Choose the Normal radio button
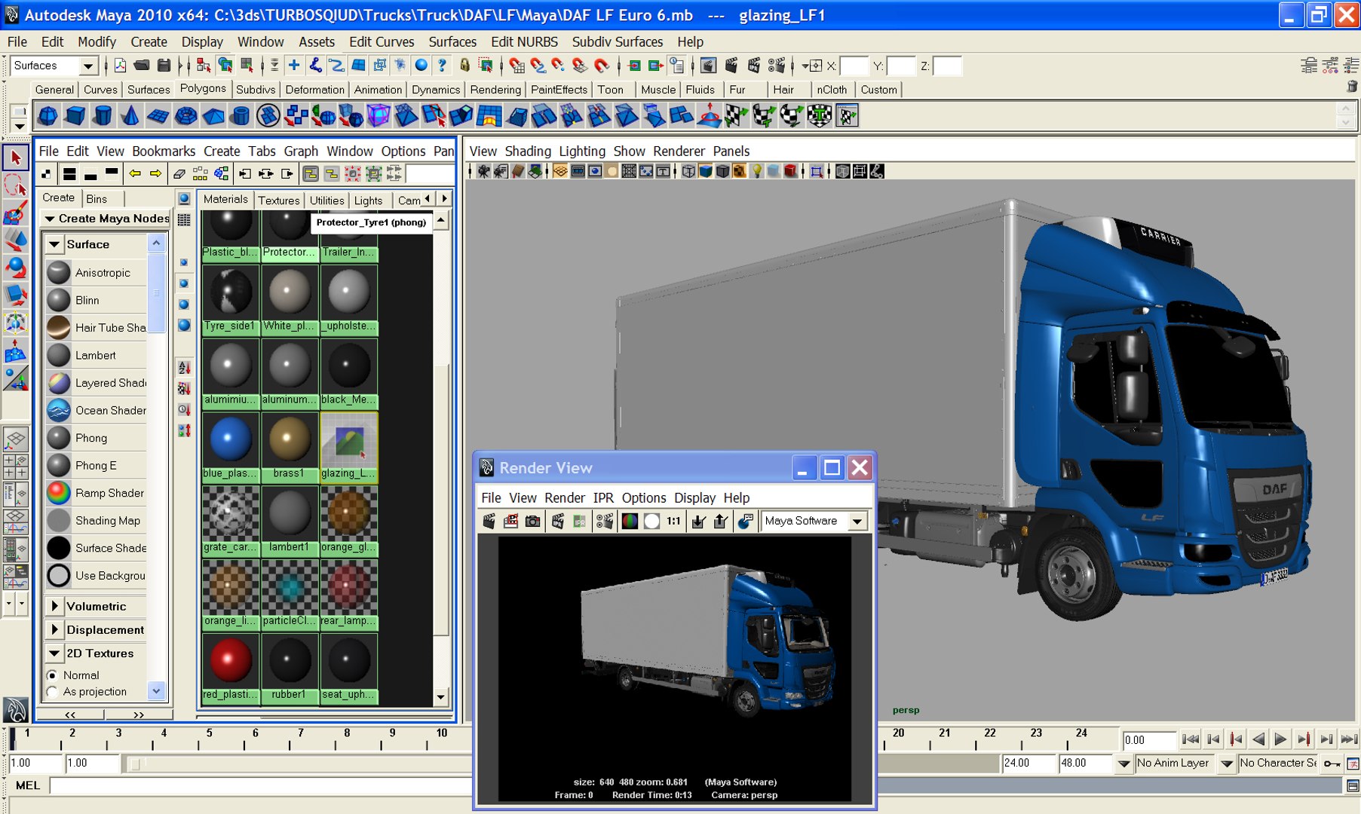The image size is (1361, 814). pyautogui.click(x=52, y=675)
